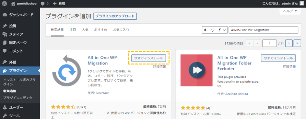Go to ダッシュボード in sidebar
This screenshot has width=306, height=119.
pyautogui.click(x=20, y=15)
